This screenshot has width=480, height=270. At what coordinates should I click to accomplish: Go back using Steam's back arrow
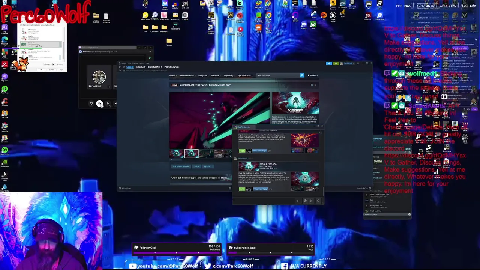pos(120,67)
